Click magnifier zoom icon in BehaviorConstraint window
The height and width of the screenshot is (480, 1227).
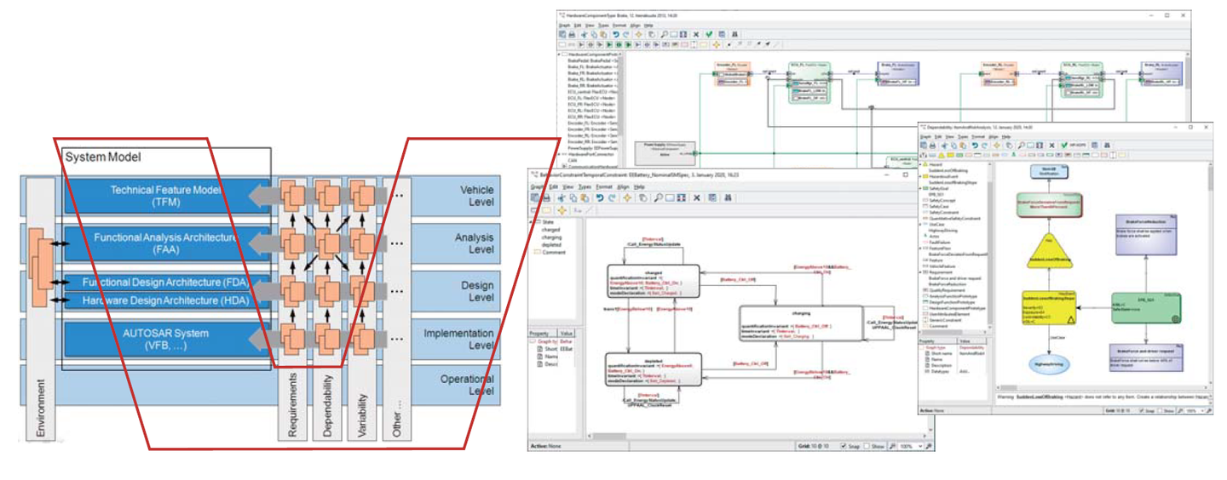[658, 197]
